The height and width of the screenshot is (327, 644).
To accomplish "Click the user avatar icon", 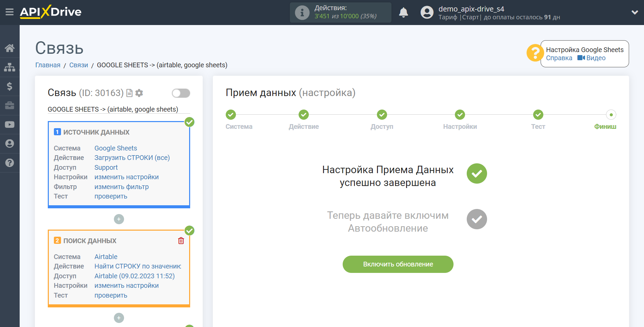I will pos(427,13).
